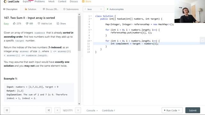
Task: Click the thumbs-up like icon
Action: [x=14, y=23]
